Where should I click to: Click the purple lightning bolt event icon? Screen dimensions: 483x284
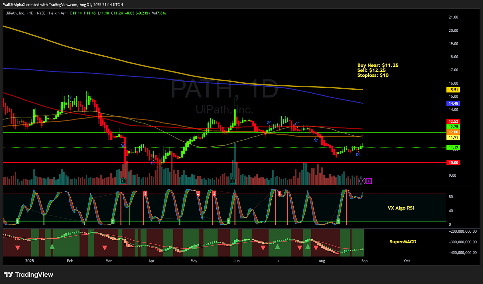(x=363, y=181)
